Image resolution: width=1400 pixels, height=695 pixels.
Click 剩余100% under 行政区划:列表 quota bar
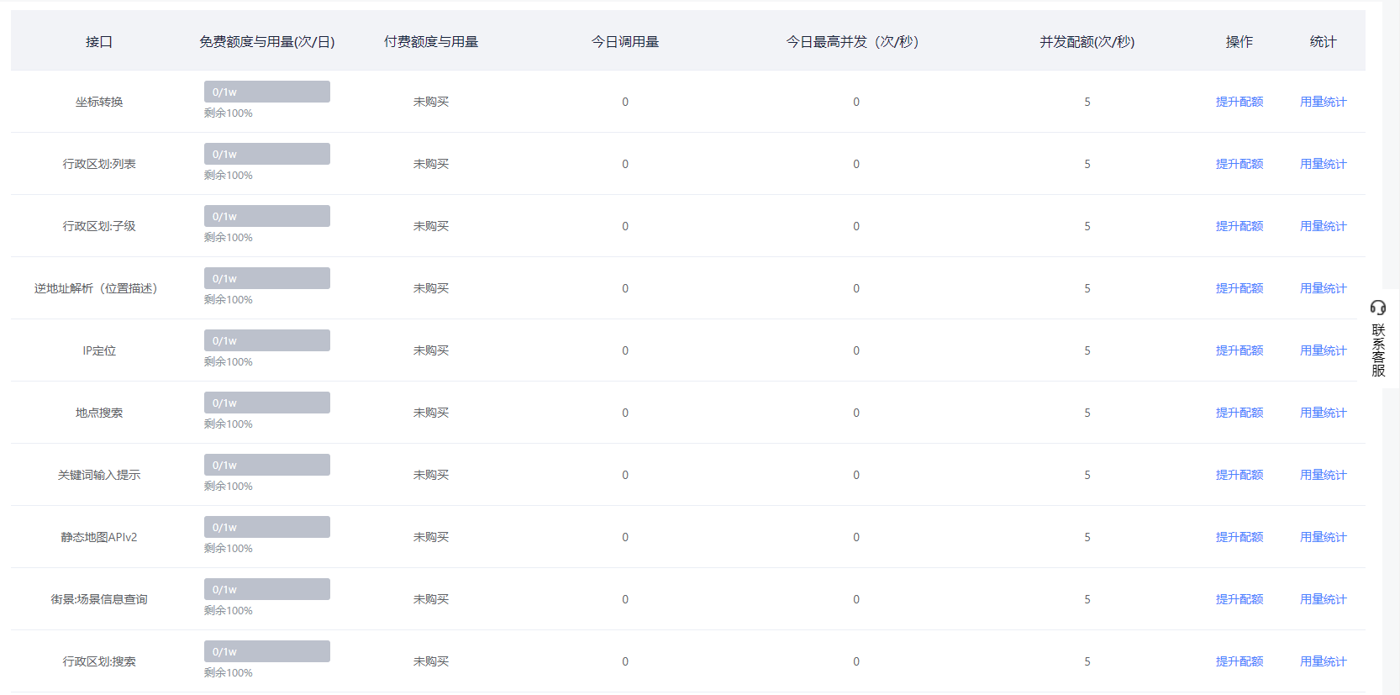229,176
